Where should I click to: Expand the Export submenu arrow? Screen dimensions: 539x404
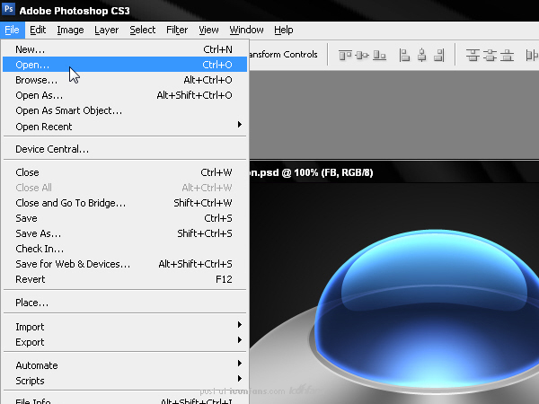tap(240, 339)
